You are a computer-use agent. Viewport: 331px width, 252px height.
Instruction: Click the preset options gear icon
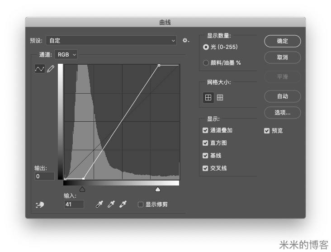click(x=185, y=41)
